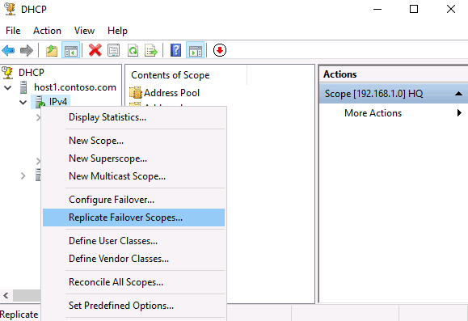Choose Set Predefined Options... menu entry
This screenshot has width=468, height=321.
click(x=133, y=306)
